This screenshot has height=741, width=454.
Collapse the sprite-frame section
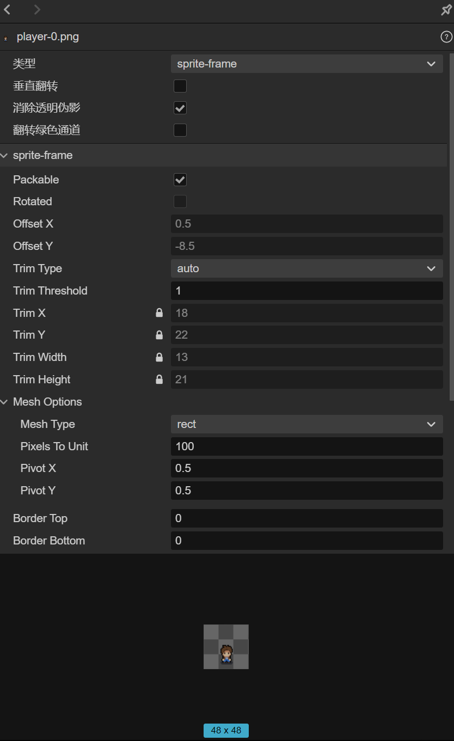click(x=5, y=156)
